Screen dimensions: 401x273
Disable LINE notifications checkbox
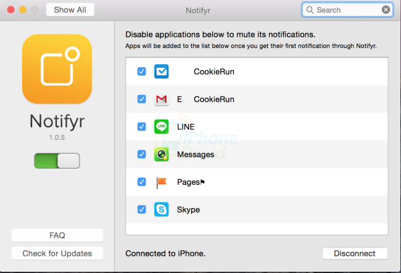[x=142, y=126]
